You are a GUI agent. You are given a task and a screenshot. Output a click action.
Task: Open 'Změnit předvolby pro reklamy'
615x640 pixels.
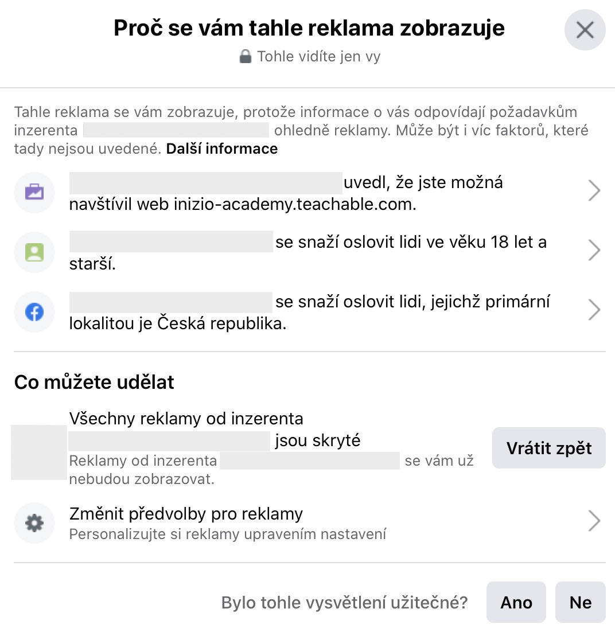[186, 514]
